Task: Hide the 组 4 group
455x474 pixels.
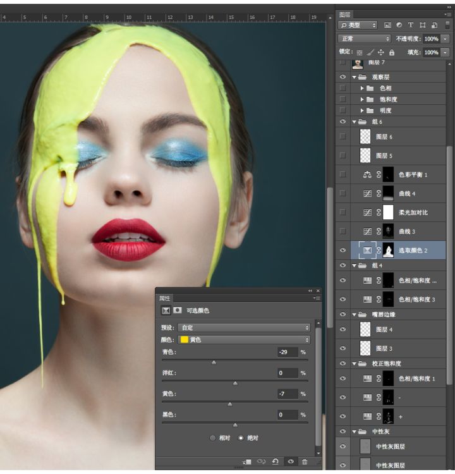Action: [x=343, y=265]
